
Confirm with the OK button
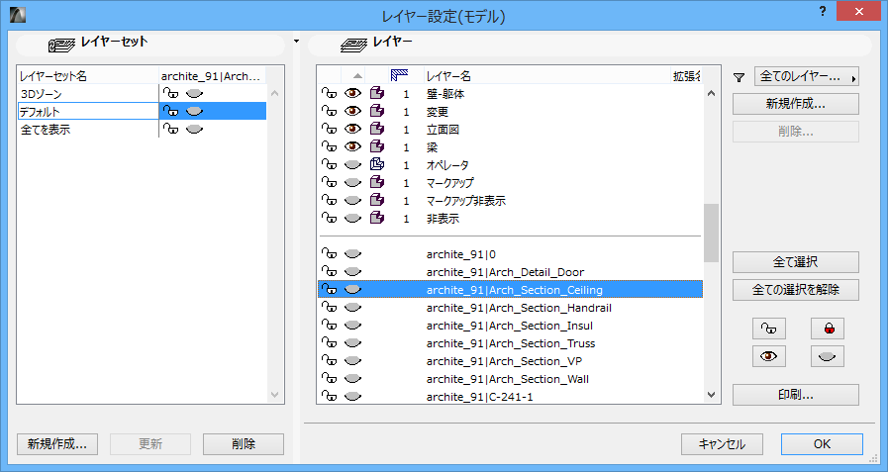(822, 444)
